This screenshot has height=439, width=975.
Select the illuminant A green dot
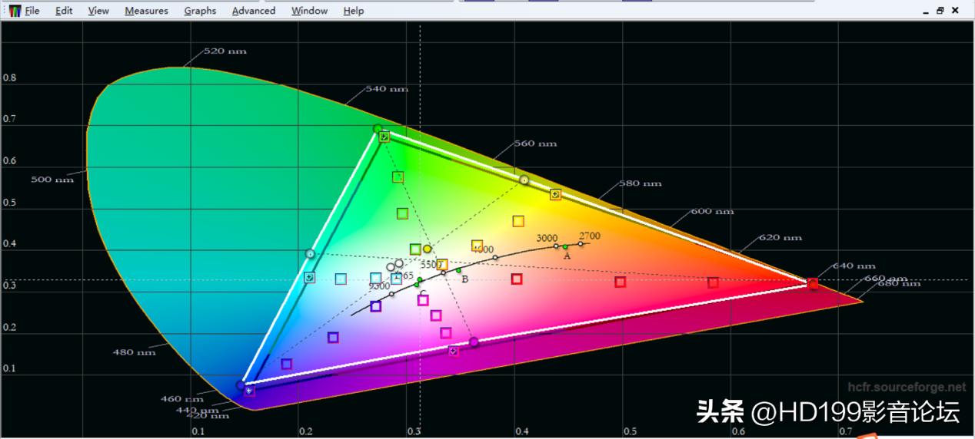tap(565, 247)
